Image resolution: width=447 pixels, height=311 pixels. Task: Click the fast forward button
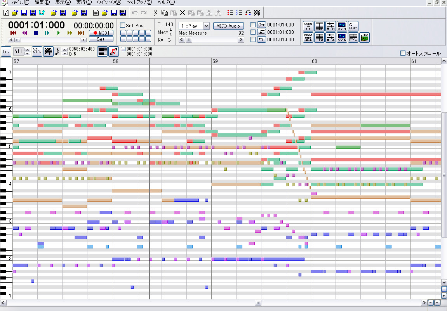70,33
